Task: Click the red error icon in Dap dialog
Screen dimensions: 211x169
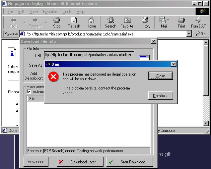Action: tap(53, 77)
